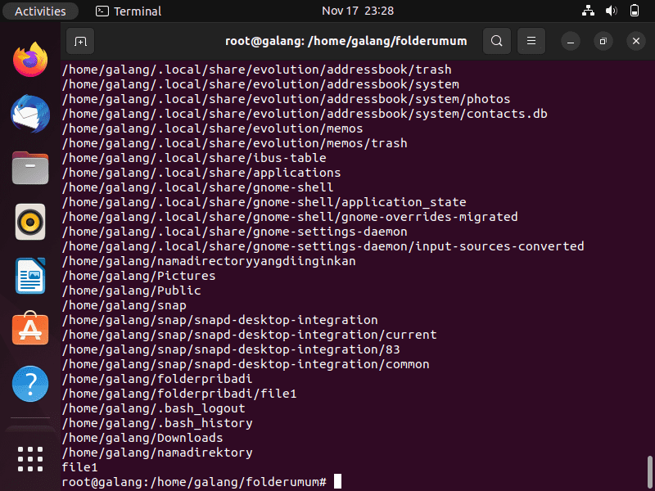Click the Activities button

click(x=40, y=11)
